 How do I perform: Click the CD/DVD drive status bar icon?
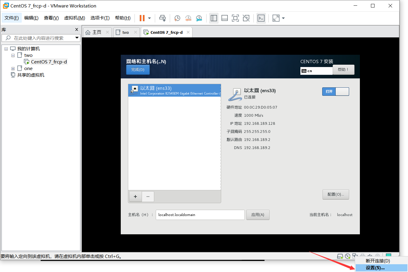tap(348, 256)
